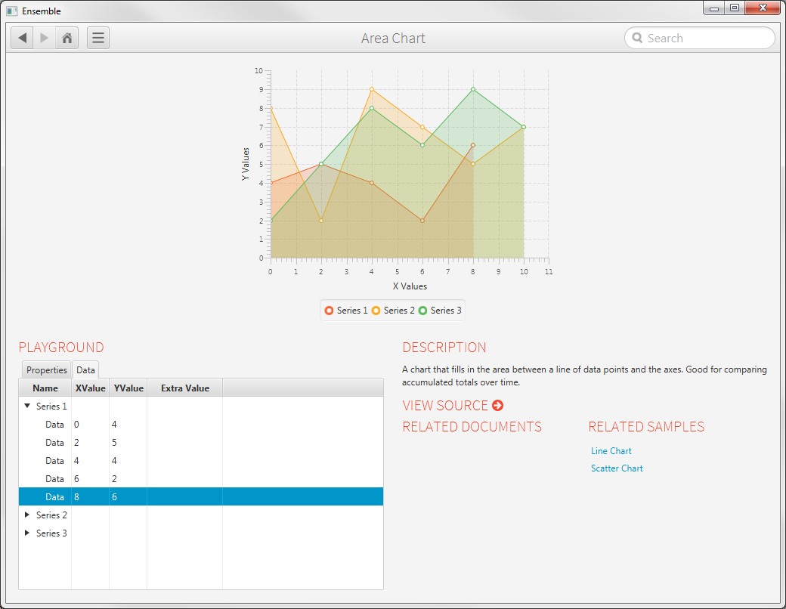Expand the Series 2 tree node
Screen dimensions: 786x609
[x=28, y=515]
